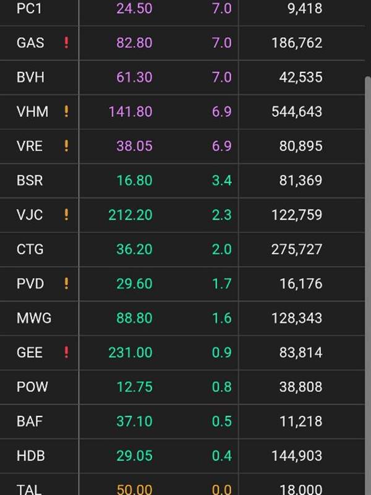Screen dimensions: 371x495
Task: Click the TAL ticker at the bottom
Action: point(29,489)
